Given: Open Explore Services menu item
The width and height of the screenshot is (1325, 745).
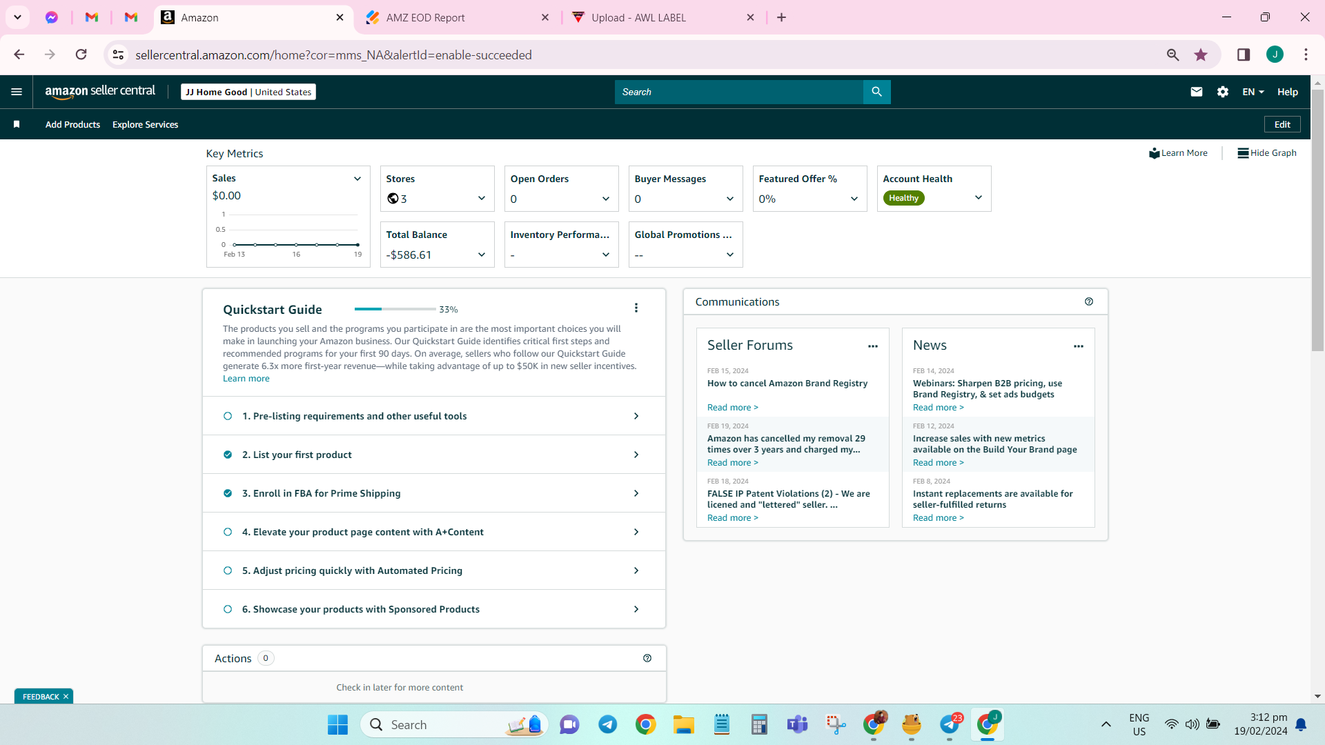Looking at the screenshot, I should (145, 124).
